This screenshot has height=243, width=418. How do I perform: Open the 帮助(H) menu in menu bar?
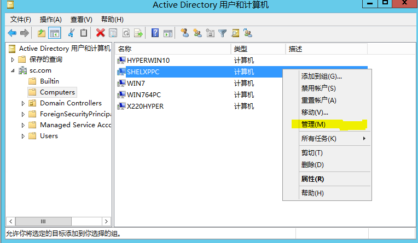pyautogui.click(x=112, y=20)
